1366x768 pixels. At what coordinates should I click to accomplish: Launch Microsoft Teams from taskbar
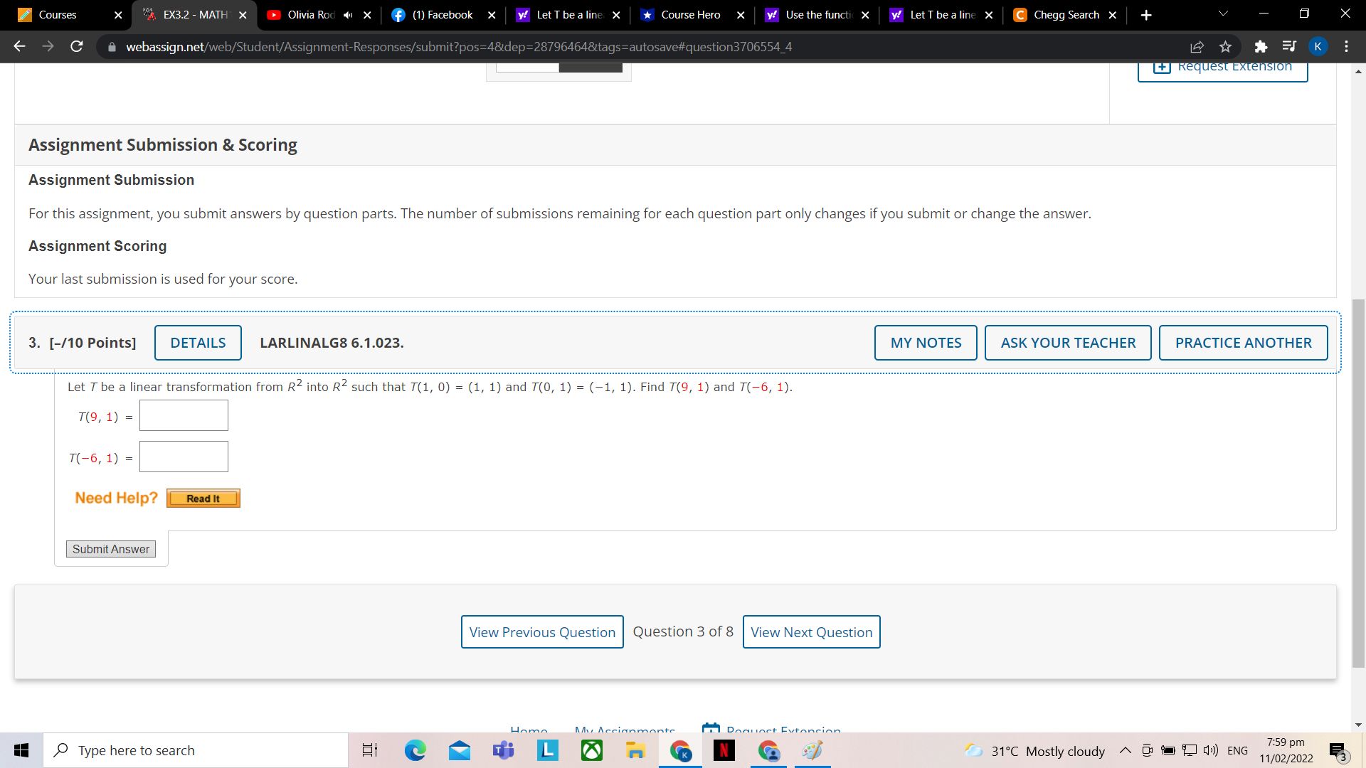503,750
